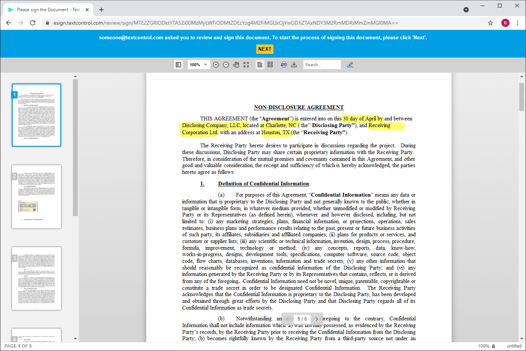Go back in browser

9,23
